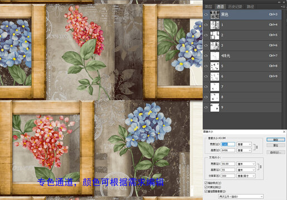The height and width of the screenshot is (200, 287).
Task: Confirm the Image Size dialog with 确定
Action: 276,139
